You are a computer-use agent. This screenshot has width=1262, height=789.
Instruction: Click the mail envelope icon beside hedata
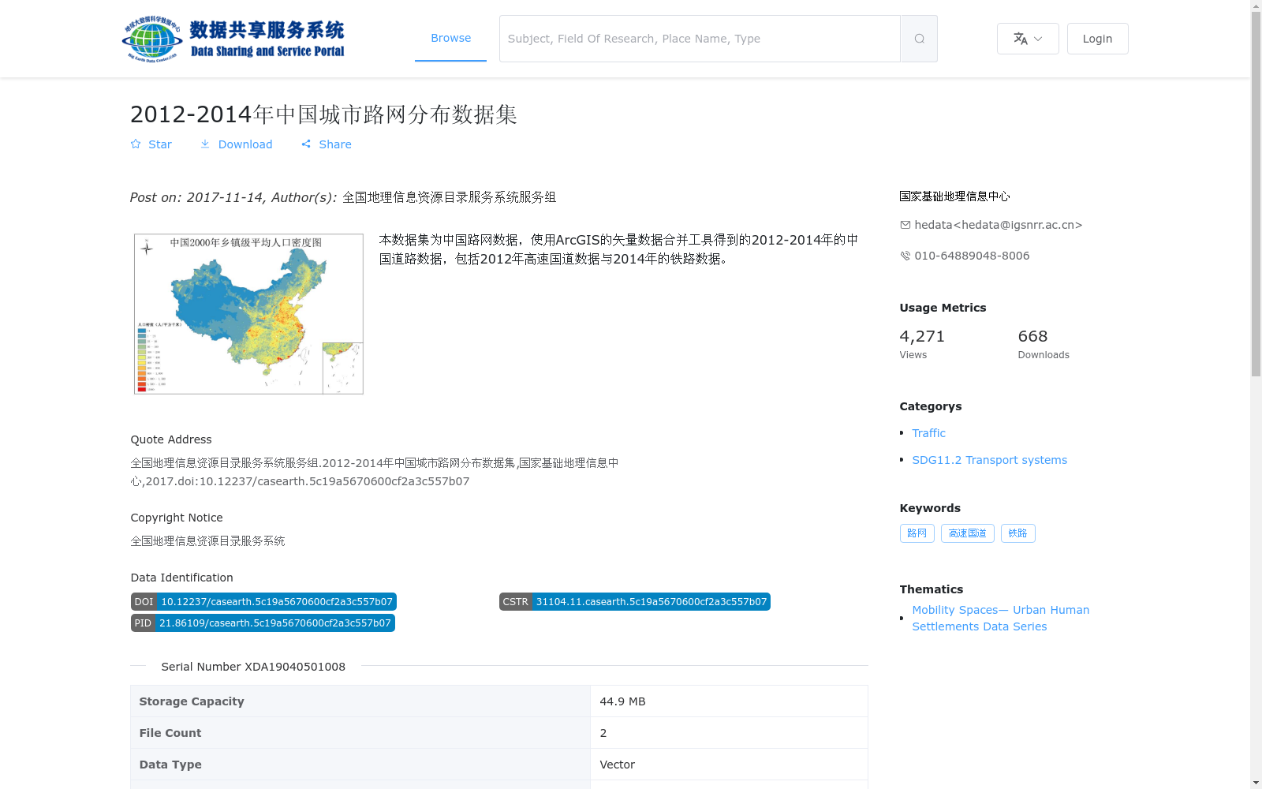pyautogui.click(x=905, y=225)
